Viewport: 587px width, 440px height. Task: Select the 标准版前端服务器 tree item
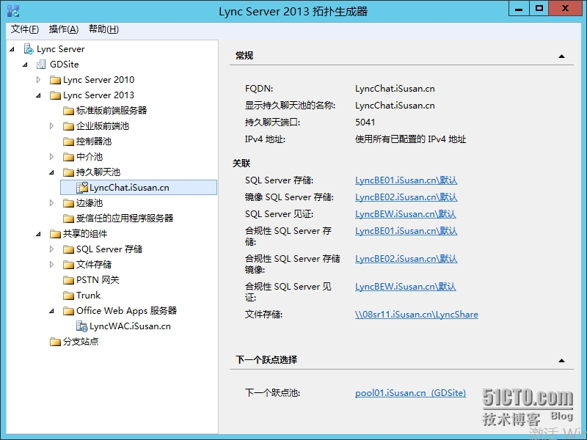[112, 111]
